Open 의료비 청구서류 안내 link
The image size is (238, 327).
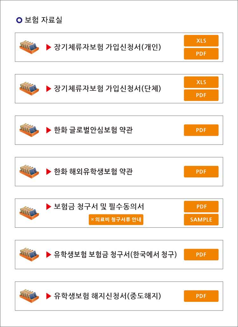click(x=116, y=219)
